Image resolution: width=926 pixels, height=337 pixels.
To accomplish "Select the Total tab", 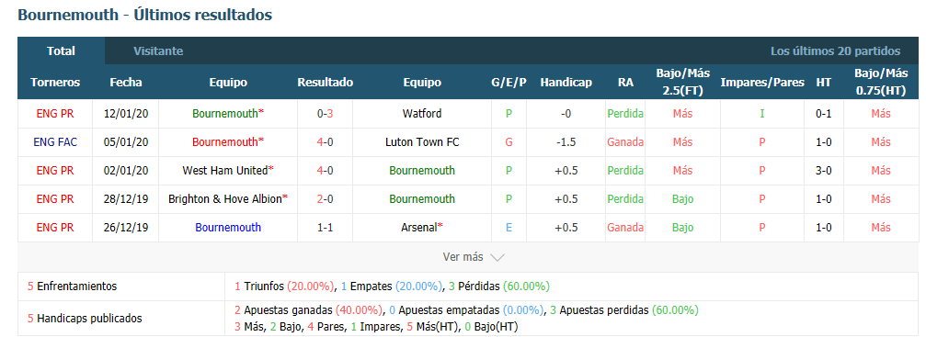I will tap(61, 51).
